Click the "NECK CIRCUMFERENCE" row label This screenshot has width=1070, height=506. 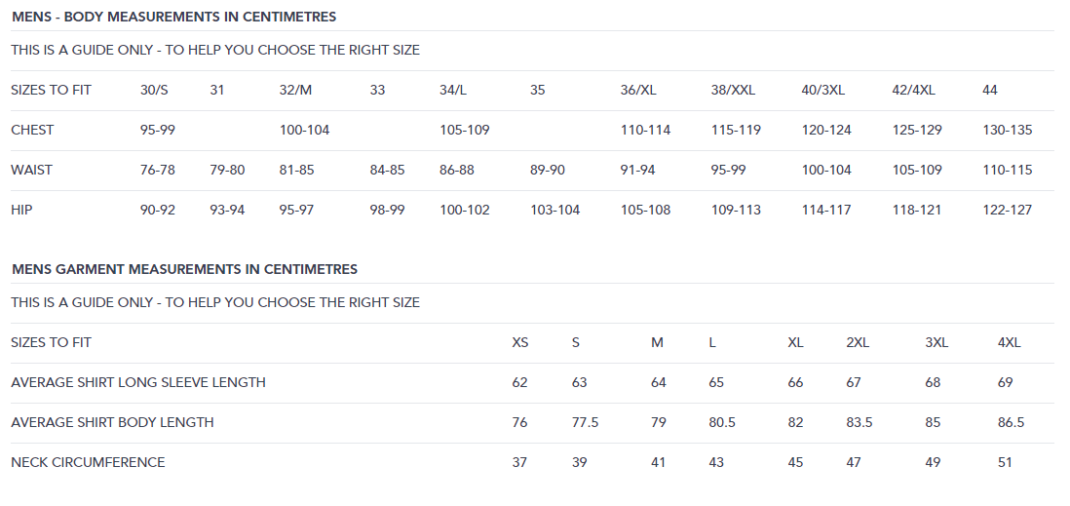pos(88,462)
